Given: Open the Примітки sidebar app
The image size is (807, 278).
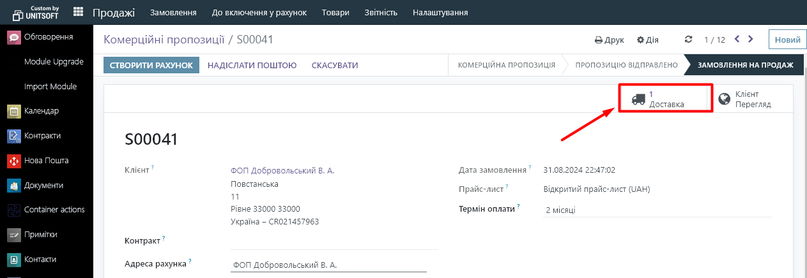Looking at the screenshot, I should [40, 235].
